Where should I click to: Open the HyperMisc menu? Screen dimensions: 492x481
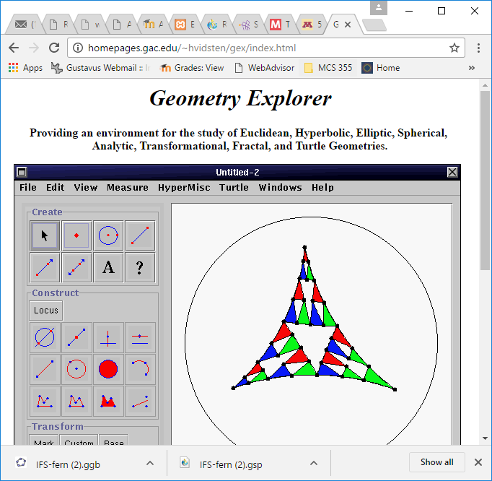coord(184,188)
